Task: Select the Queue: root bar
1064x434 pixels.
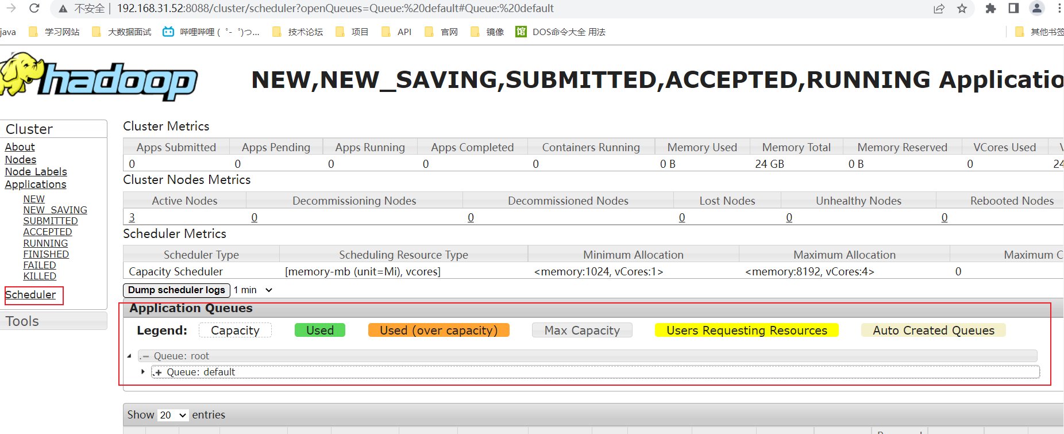Action: [x=588, y=356]
